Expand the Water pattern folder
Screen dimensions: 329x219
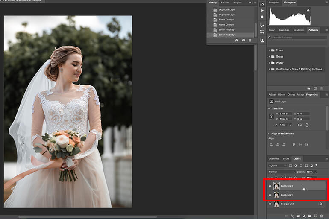click(x=269, y=63)
